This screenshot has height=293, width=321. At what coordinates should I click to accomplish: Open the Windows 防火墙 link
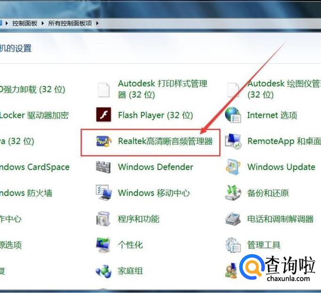point(26,193)
